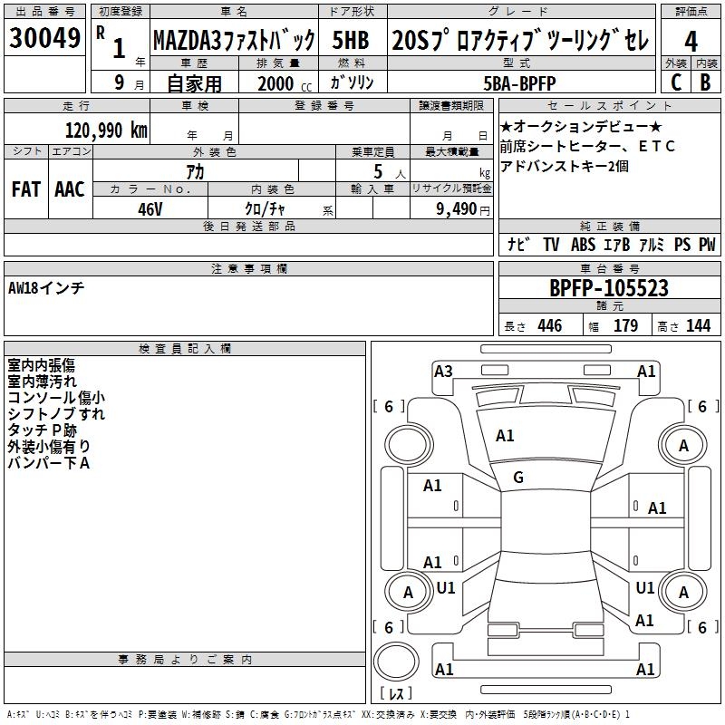The image size is (725, 725).
Task: Click inspector note シフトノブすれ
Action: (56, 414)
